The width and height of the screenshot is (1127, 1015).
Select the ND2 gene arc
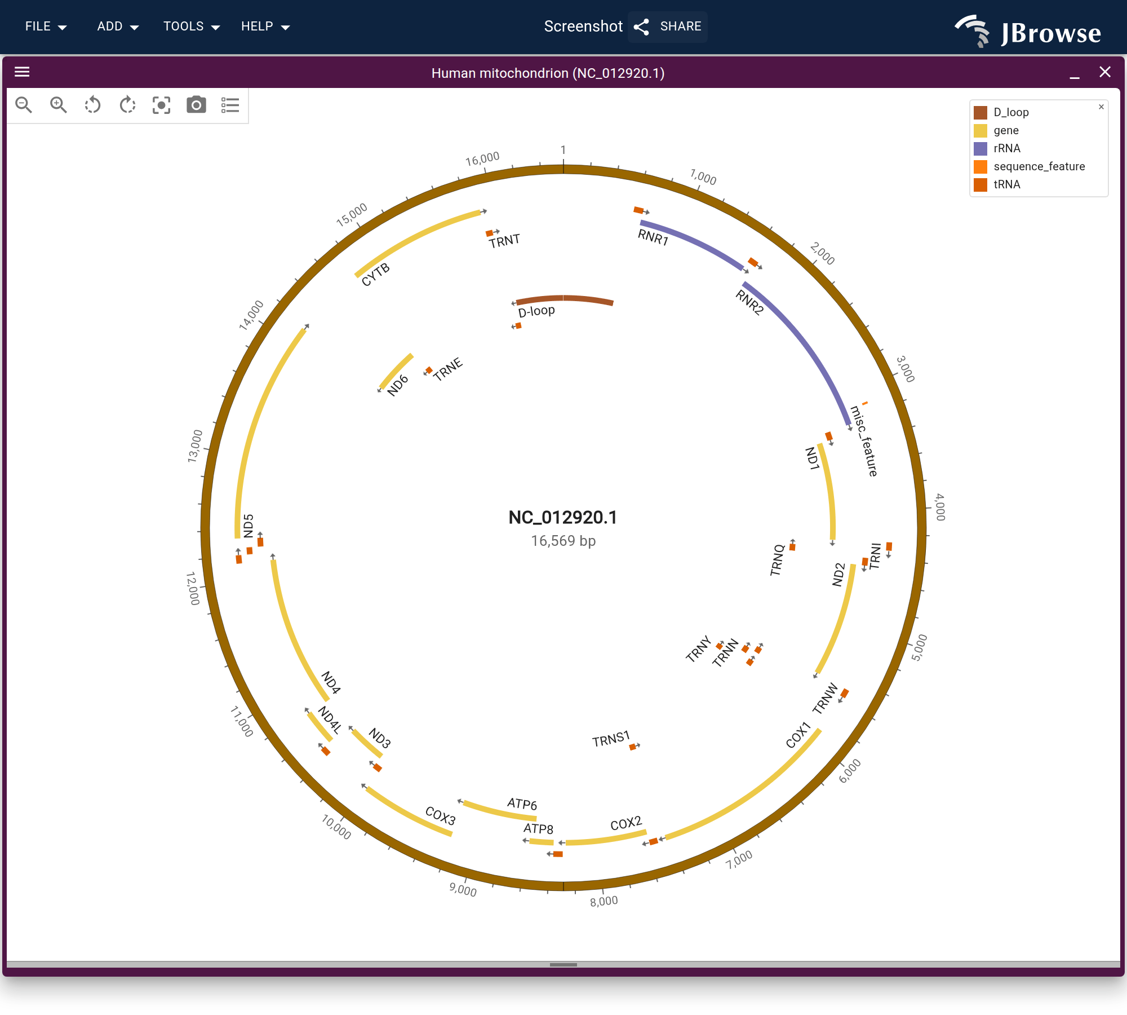[841, 622]
